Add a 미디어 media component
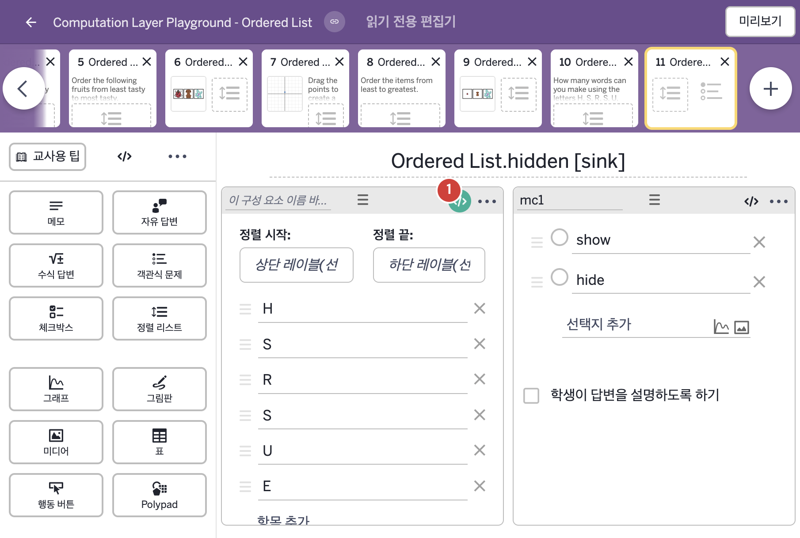This screenshot has height=538, width=800. click(56, 442)
